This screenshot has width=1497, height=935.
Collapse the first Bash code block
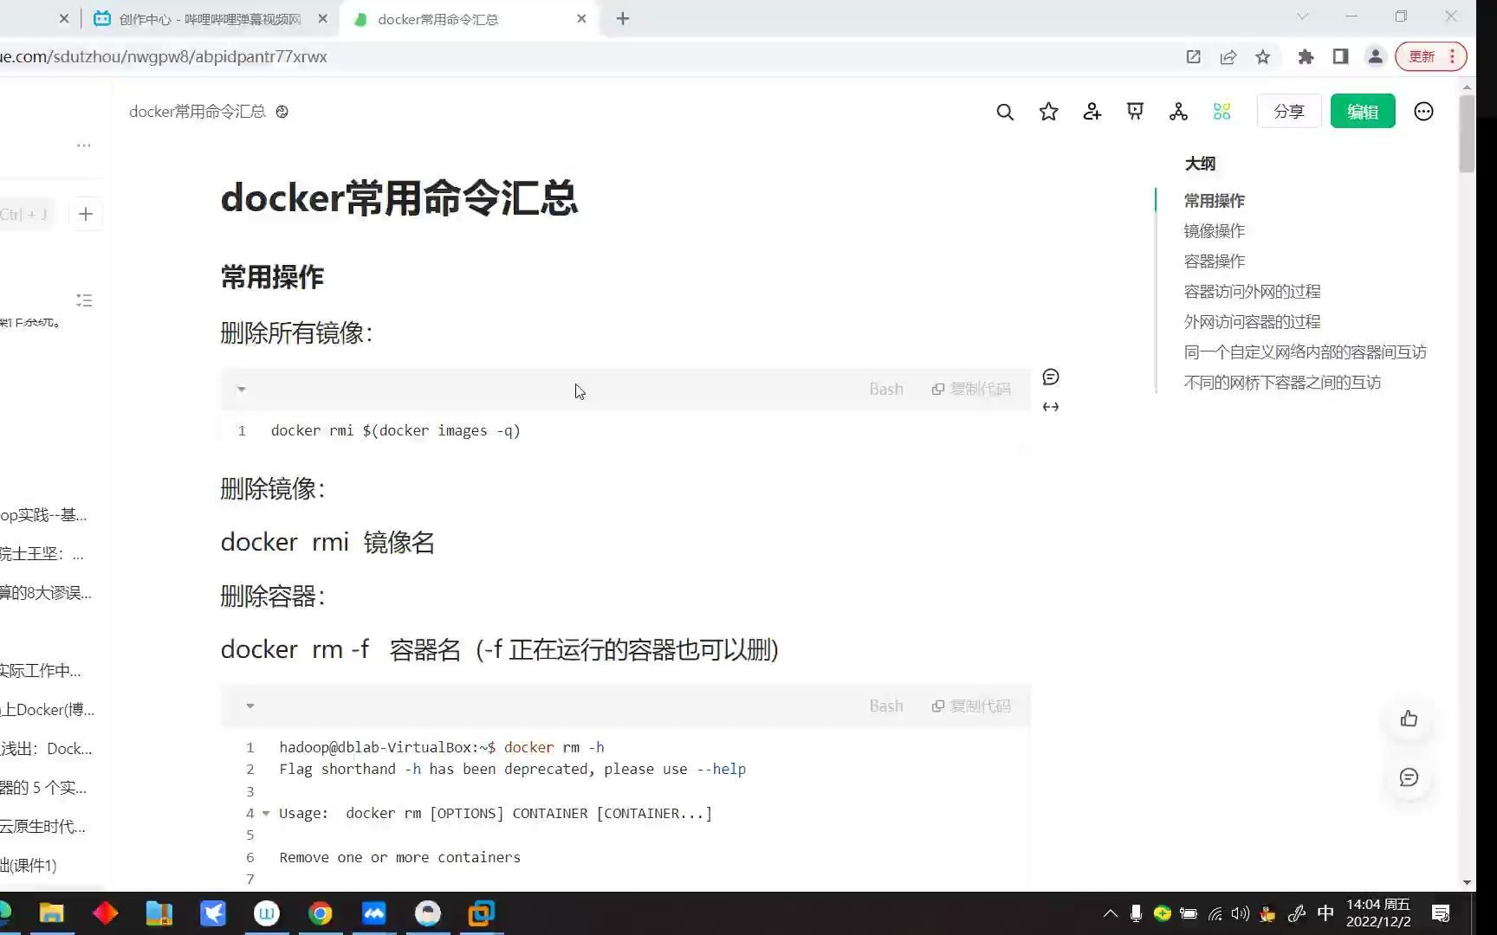(x=242, y=390)
